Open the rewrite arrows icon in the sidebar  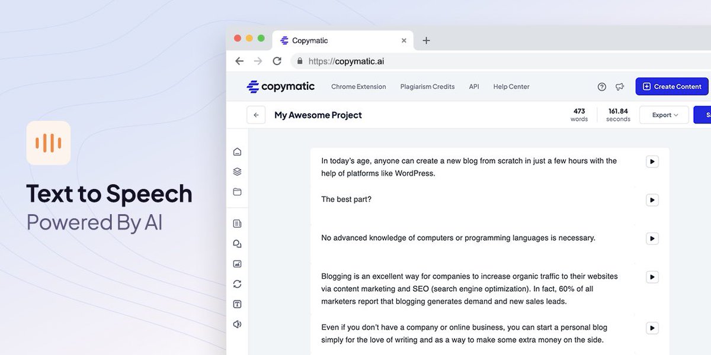pos(238,284)
